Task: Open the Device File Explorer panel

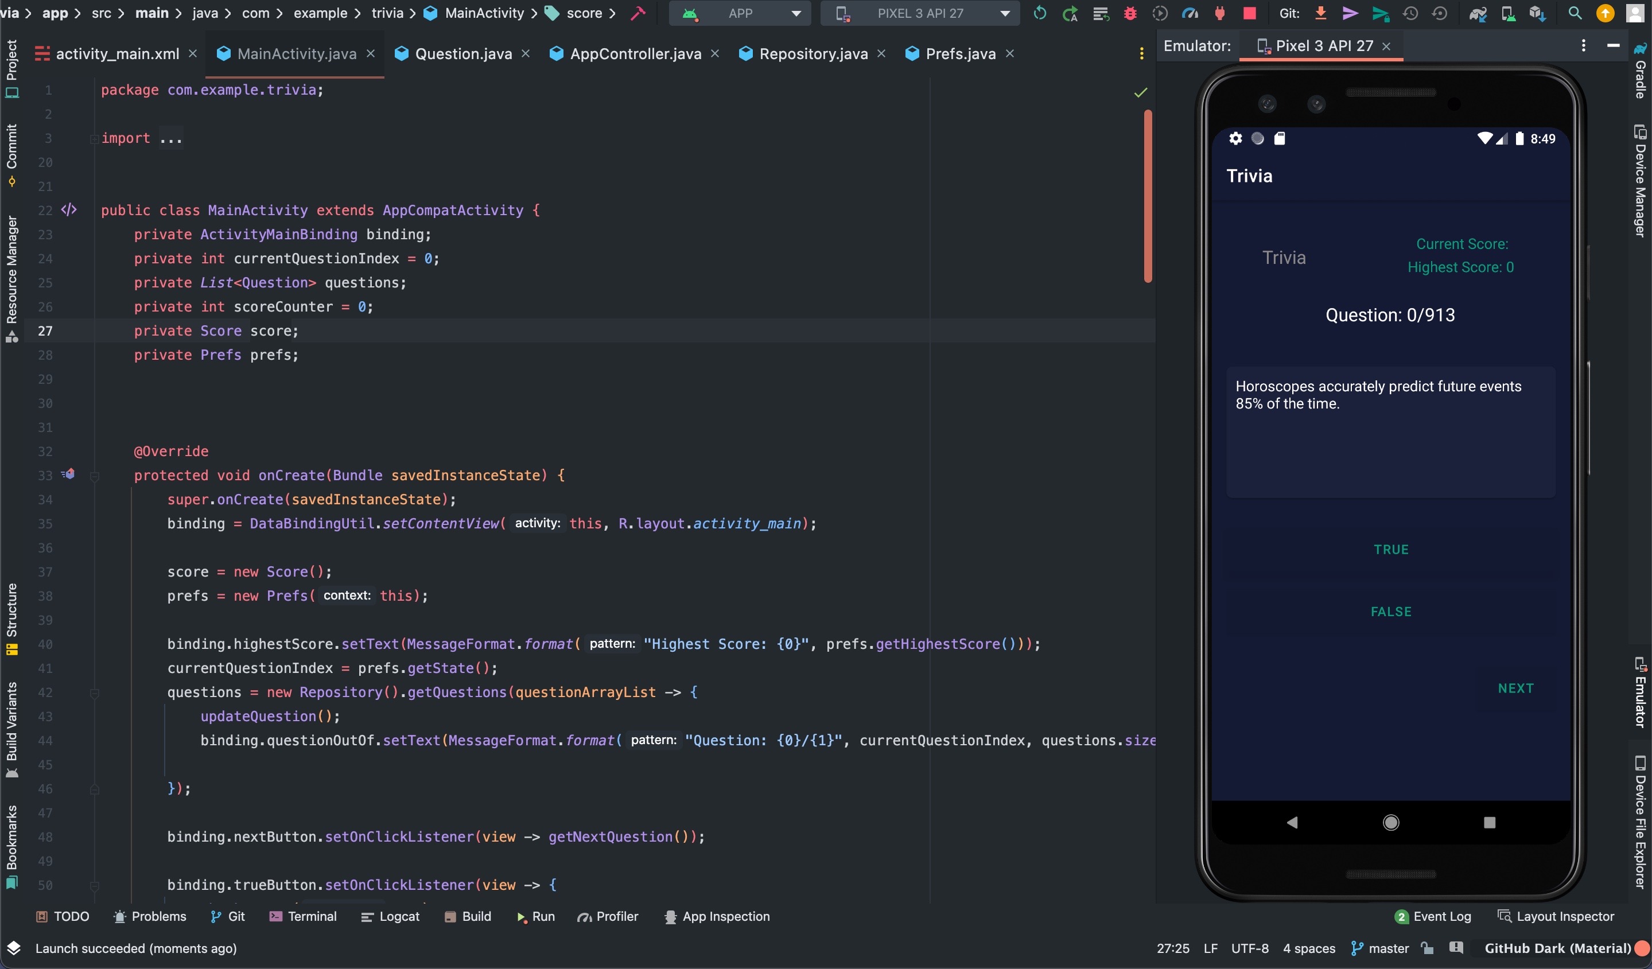Action: pos(1640,822)
